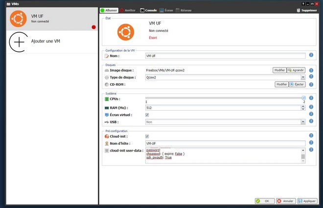
Task: Click help icon next to Cloud-init checkbox
Action: click(x=311, y=136)
